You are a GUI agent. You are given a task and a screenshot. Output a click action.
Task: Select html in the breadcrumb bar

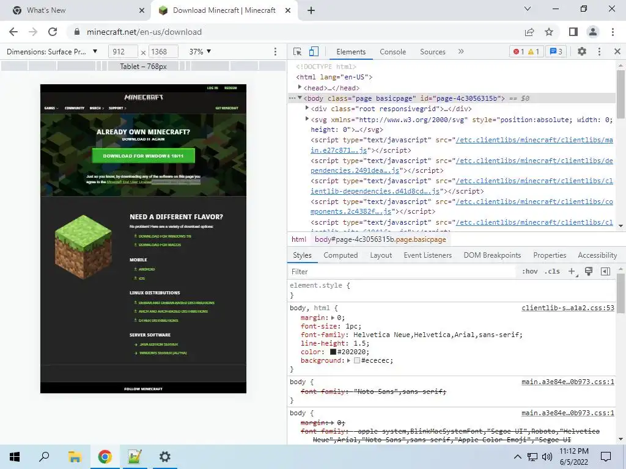click(x=298, y=239)
